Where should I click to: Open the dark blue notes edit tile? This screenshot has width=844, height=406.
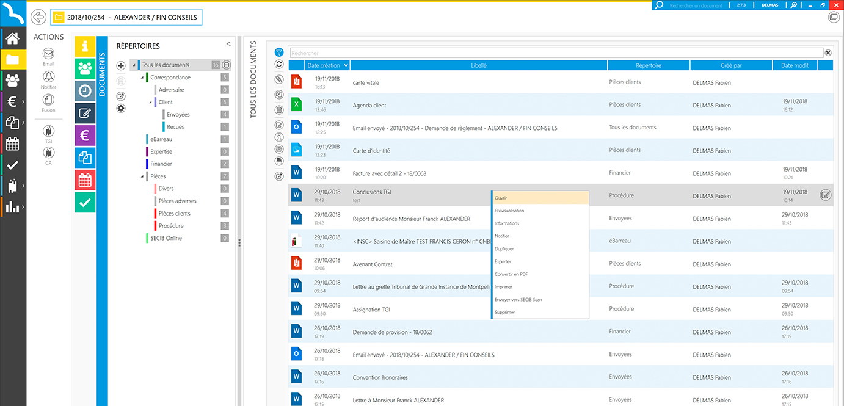[85, 113]
